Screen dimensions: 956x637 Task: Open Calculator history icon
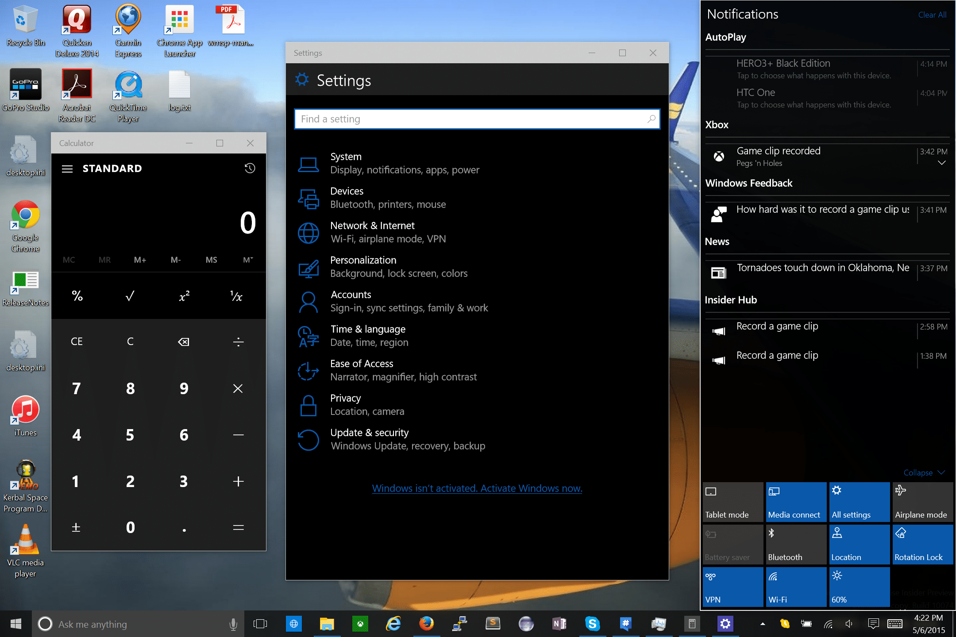(250, 168)
